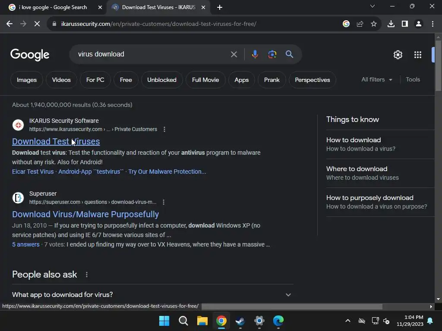The width and height of the screenshot is (442, 331).
Task: Toggle Chrome side panel icon
Action: (x=404, y=24)
